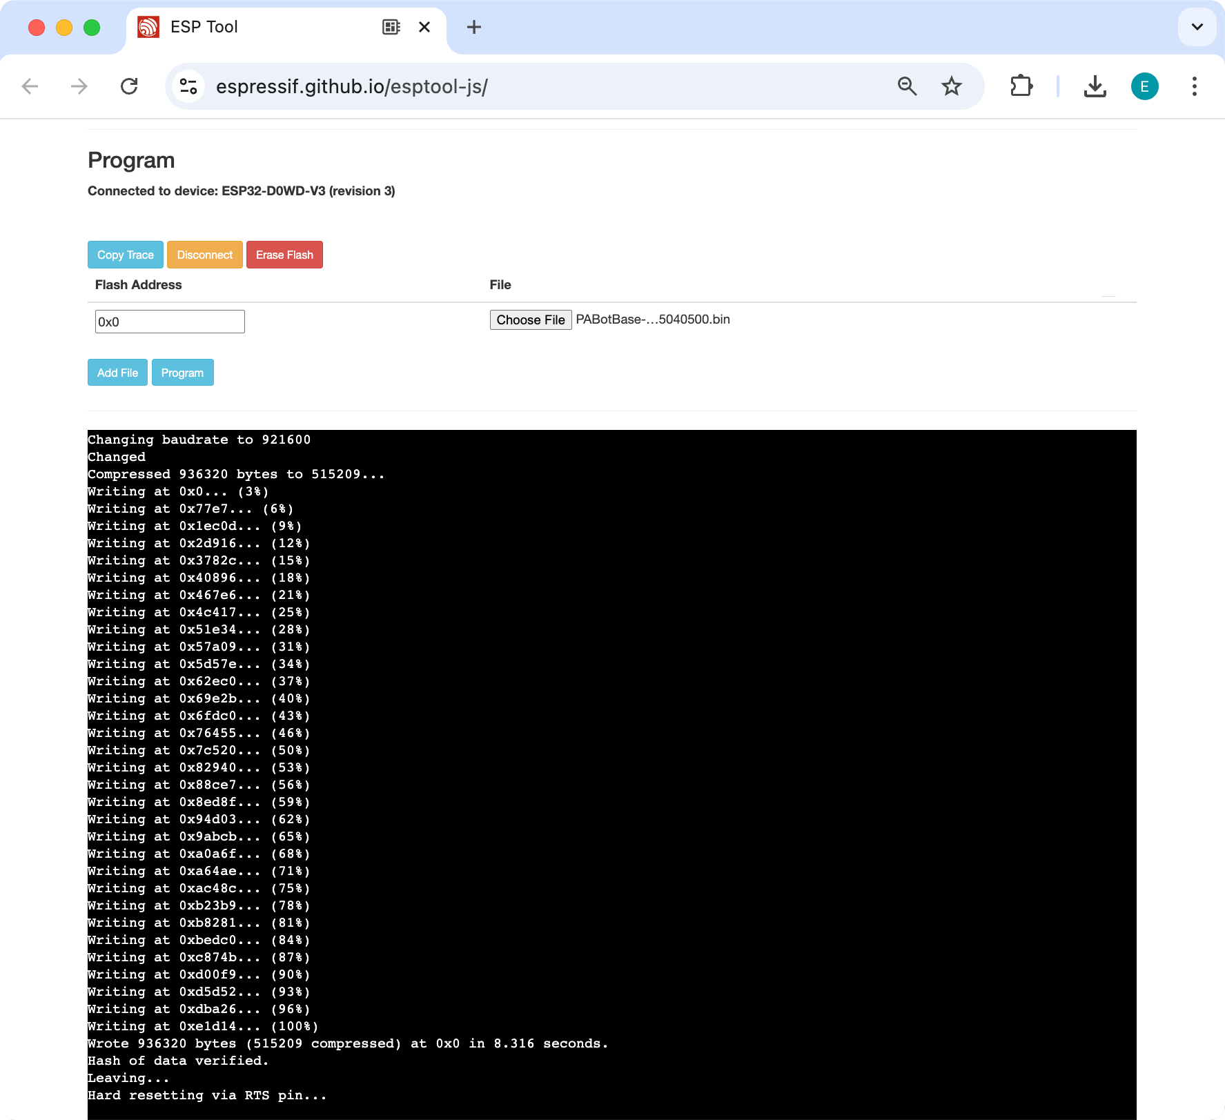Screen dimensions: 1225x1120
Task: Reload the ESP Tool page
Action: [x=129, y=86]
